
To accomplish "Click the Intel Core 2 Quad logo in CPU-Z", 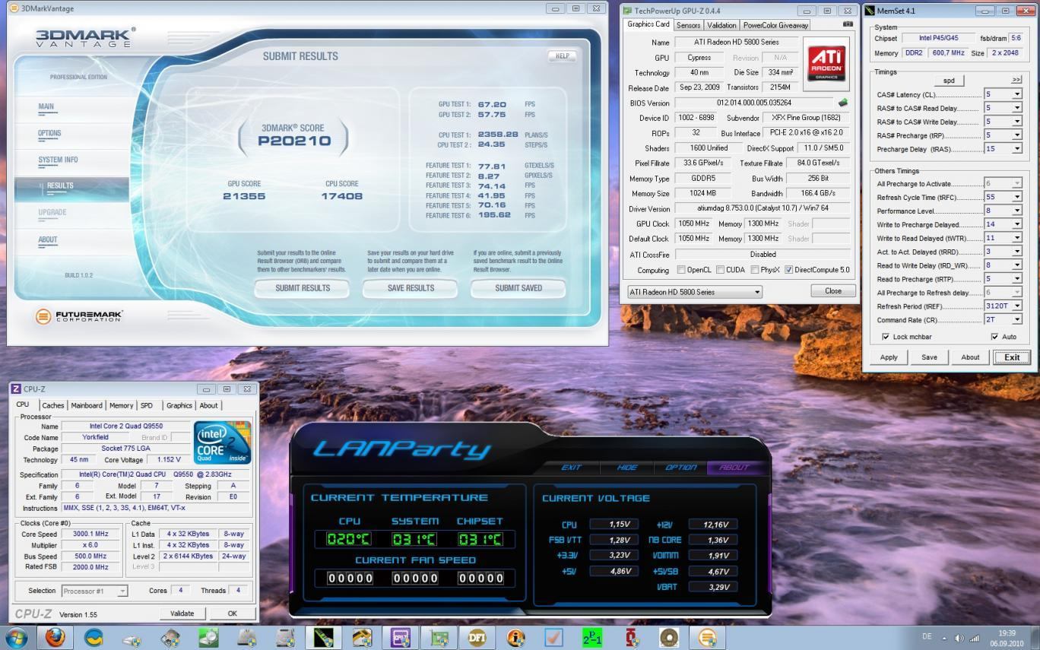I will coord(222,442).
